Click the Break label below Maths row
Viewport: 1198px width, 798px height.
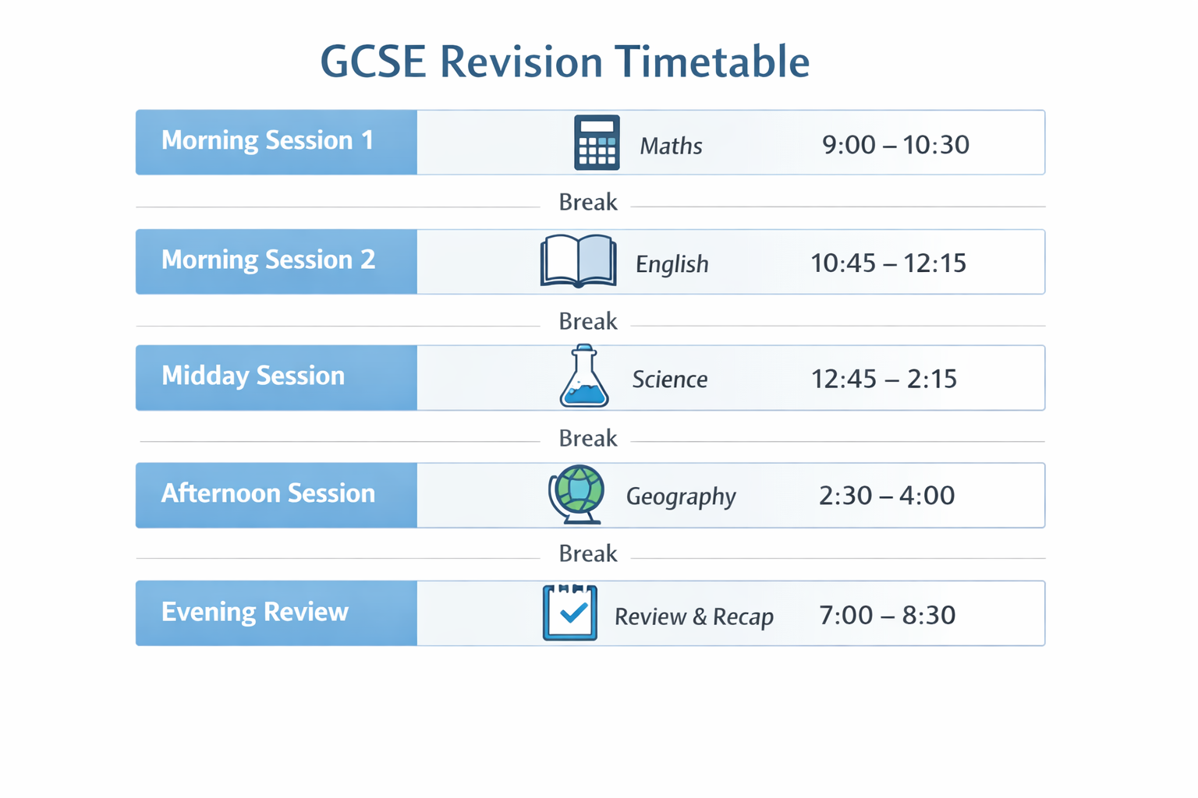coord(587,203)
